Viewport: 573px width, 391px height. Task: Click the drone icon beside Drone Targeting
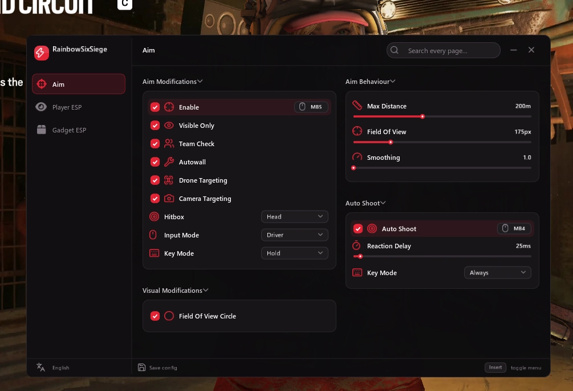point(169,180)
